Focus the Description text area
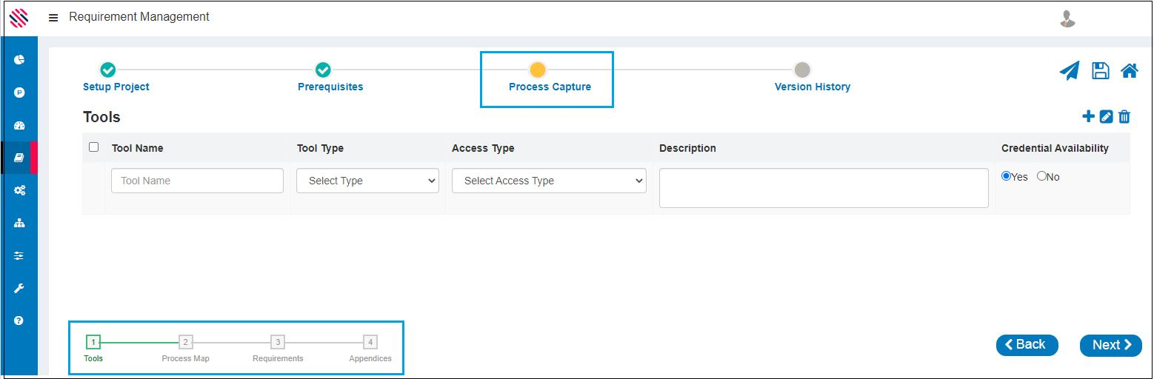Screen dimensions: 1154x379 [x=824, y=188]
